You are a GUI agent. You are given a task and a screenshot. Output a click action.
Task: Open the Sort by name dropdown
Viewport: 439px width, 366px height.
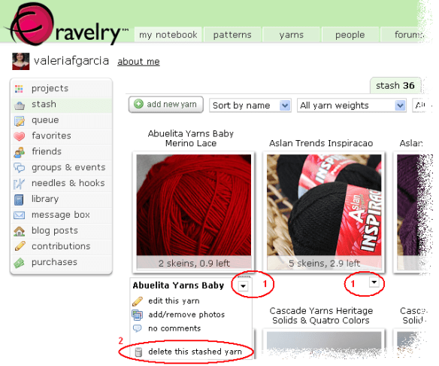250,105
